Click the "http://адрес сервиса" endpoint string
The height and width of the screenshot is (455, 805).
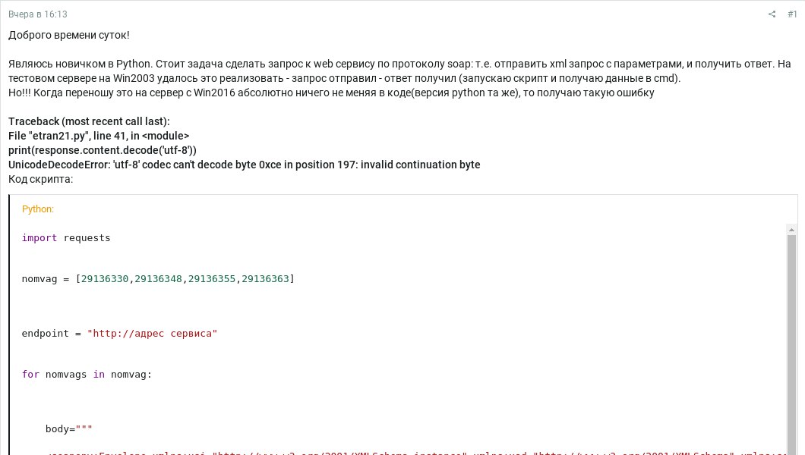(x=153, y=334)
